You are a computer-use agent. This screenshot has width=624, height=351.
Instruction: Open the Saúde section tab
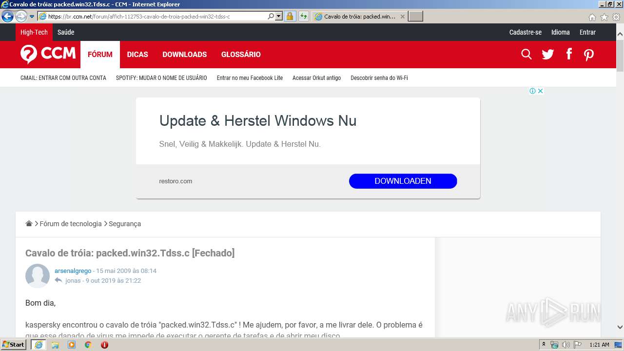coord(66,32)
